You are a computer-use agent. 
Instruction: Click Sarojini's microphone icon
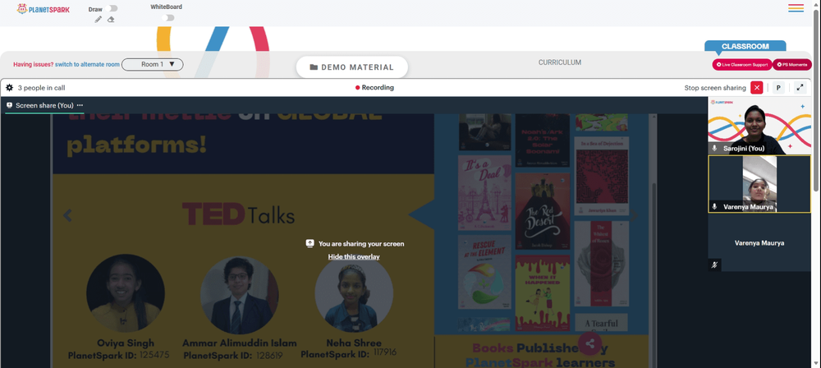[714, 149]
